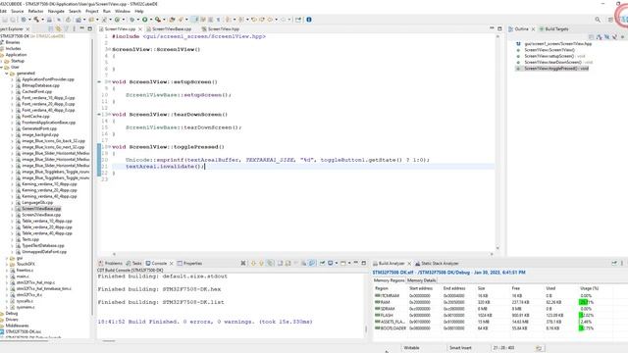Open the Source menu

18,11
